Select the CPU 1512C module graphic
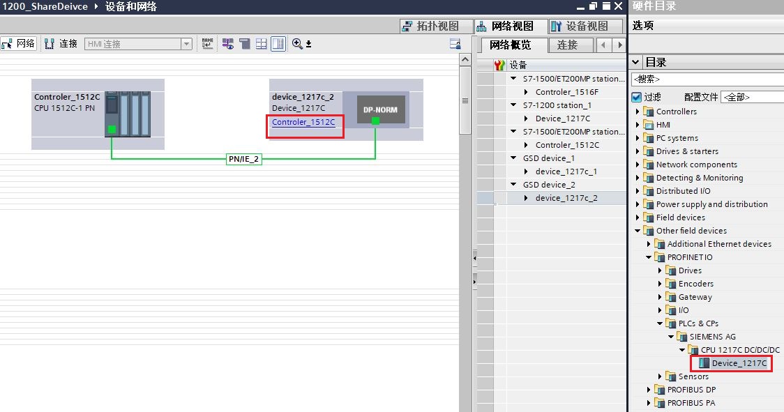This screenshot has height=412, width=784. 128,114
